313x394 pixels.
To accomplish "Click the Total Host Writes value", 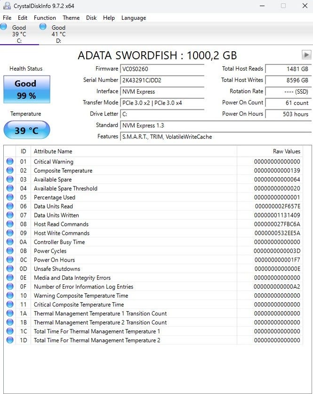I will 289,80.
